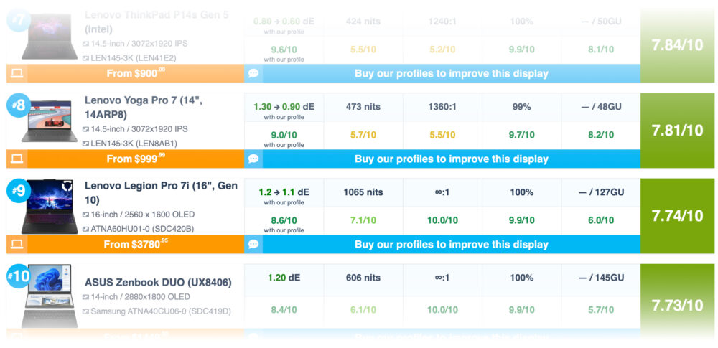Screen dimensions: 718x348
Task: Click the #9 rank badge
Action: click(19, 191)
